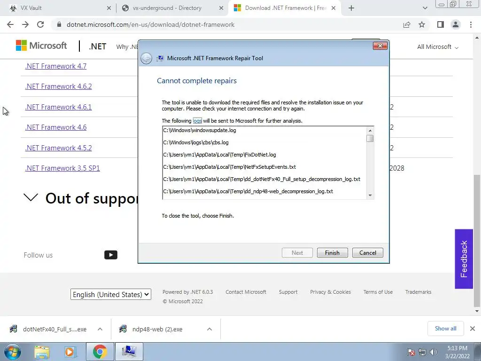Click the log list scrollbar thumb
Viewport: 481px width, 361px height.
[370, 139]
